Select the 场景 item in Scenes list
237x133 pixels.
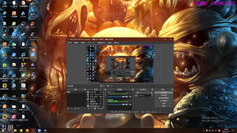point(76,92)
